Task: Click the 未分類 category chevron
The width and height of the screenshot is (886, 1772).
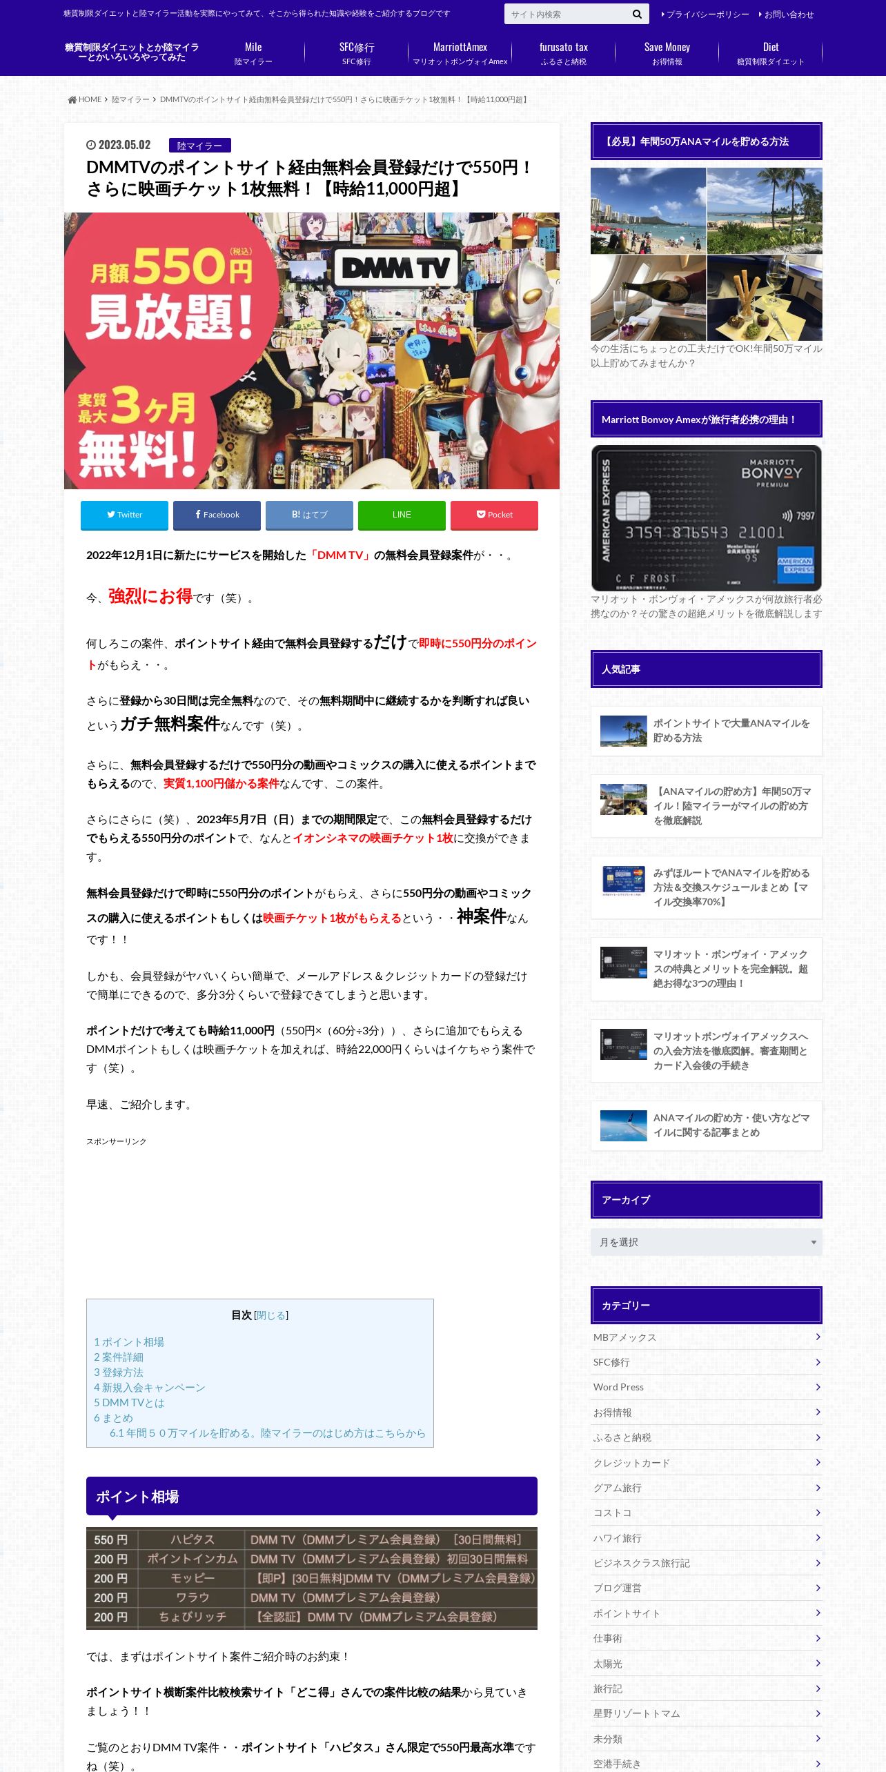Action: pyautogui.click(x=818, y=1739)
